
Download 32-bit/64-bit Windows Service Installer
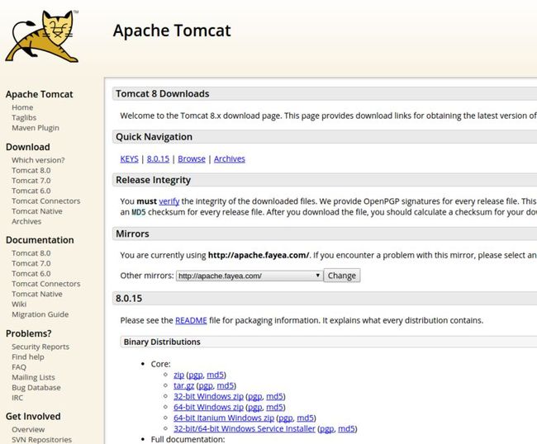[245, 428]
